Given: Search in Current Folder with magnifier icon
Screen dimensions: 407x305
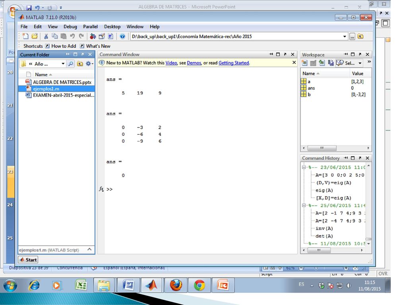Looking at the screenshot, I should pos(70,64).
